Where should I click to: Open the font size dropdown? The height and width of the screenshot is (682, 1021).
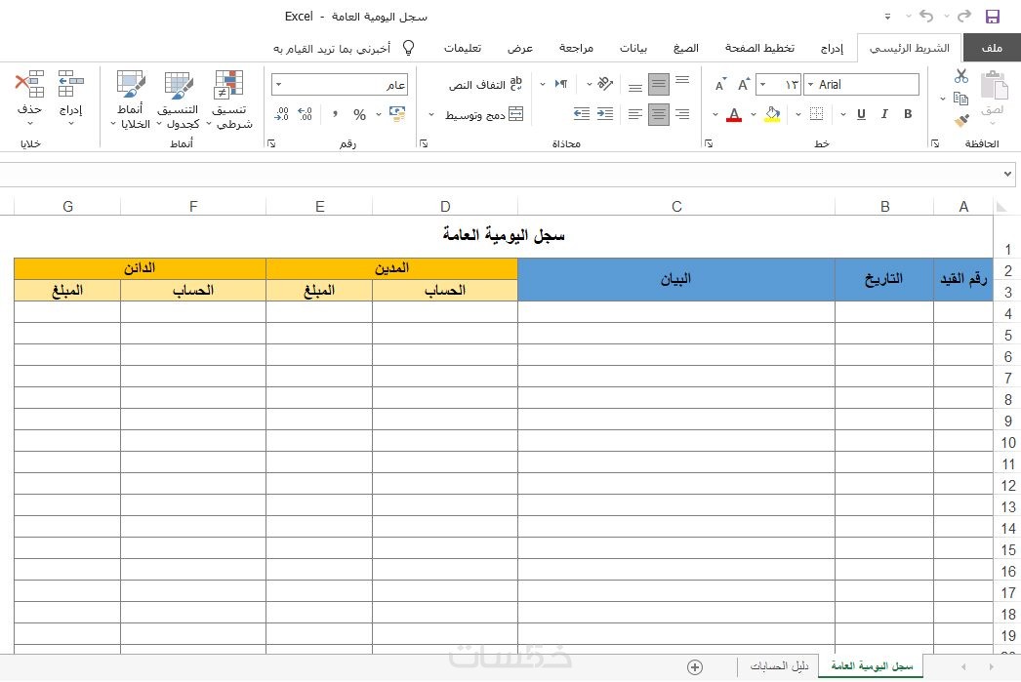[x=762, y=85]
